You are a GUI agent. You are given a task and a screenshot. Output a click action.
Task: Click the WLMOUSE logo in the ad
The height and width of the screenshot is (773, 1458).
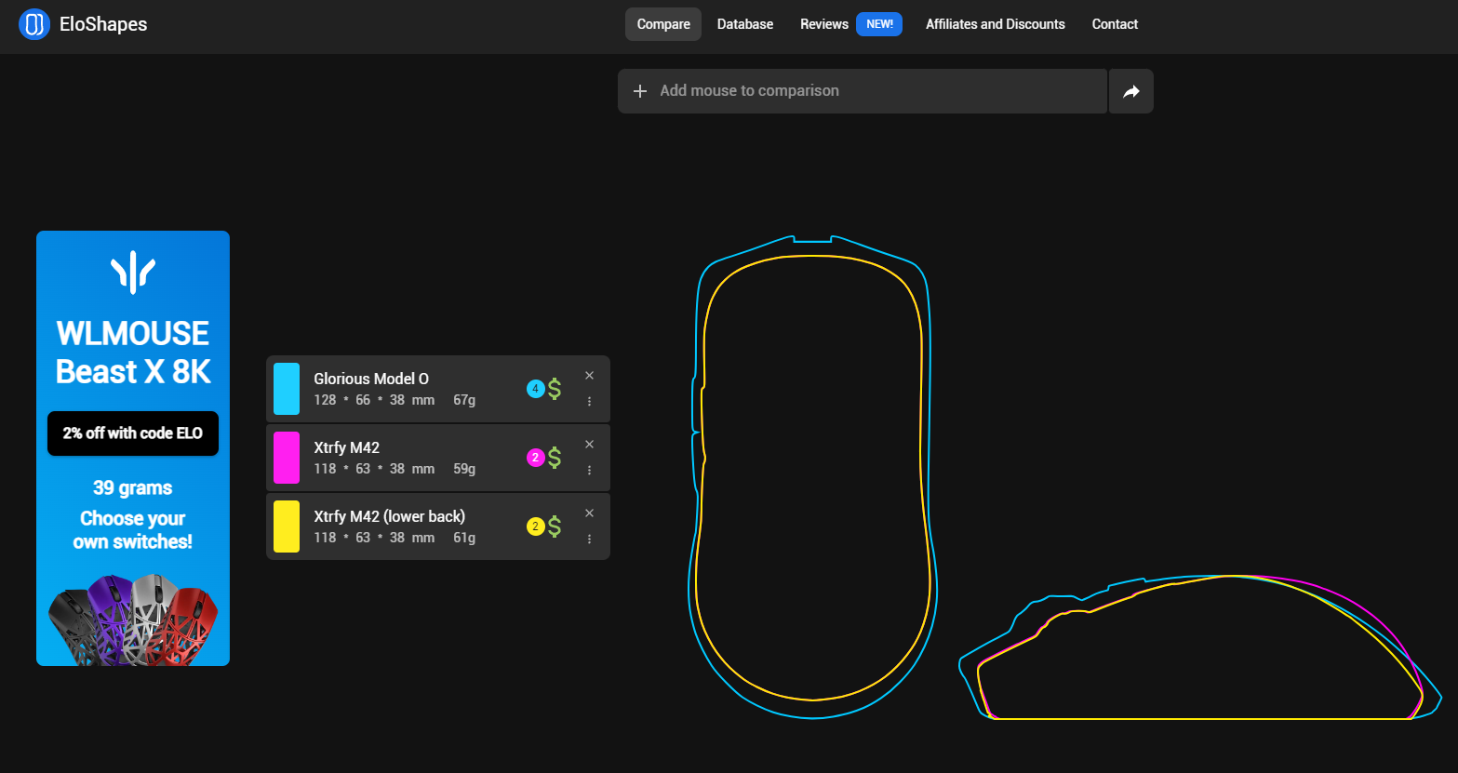[133, 272]
